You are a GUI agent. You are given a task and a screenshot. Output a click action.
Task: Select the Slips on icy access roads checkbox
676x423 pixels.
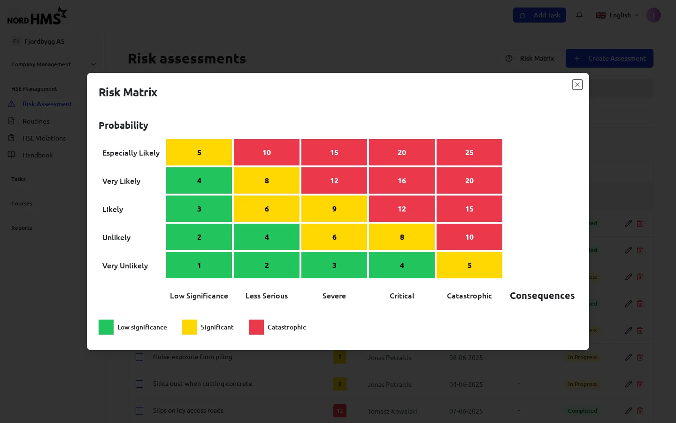(x=139, y=411)
